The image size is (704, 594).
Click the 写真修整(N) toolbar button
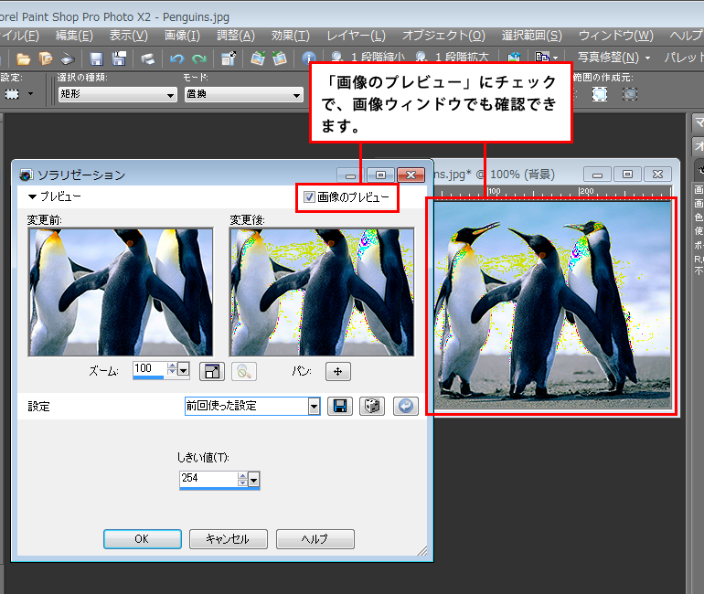click(608, 58)
